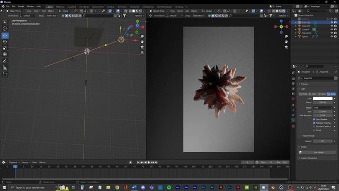Click the Use Nodes button
The height and width of the screenshot is (191, 339).
(319, 152)
